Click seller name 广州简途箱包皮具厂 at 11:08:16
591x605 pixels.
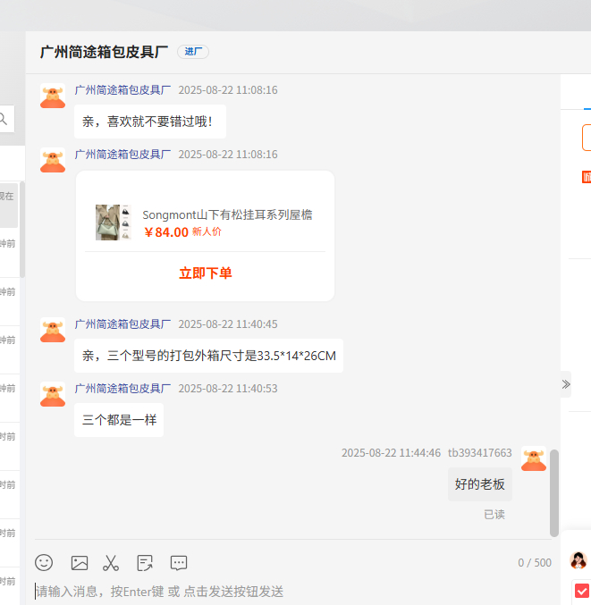122,90
